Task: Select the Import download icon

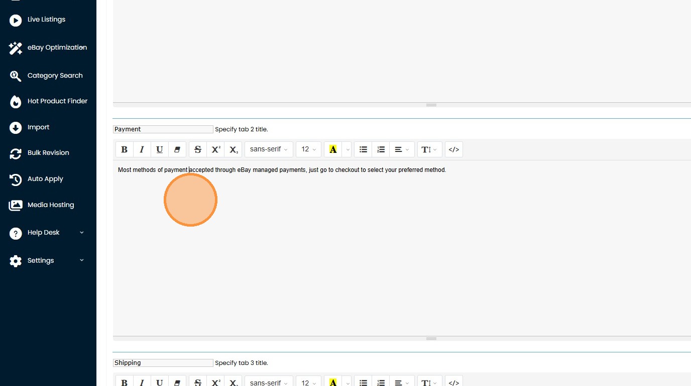Action: 16,127
